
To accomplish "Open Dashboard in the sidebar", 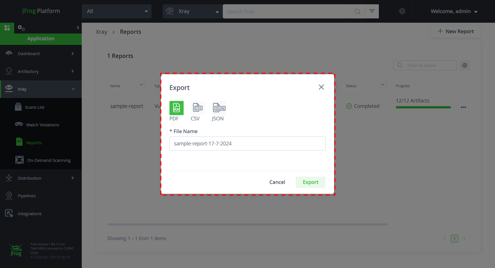I will click(41, 54).
